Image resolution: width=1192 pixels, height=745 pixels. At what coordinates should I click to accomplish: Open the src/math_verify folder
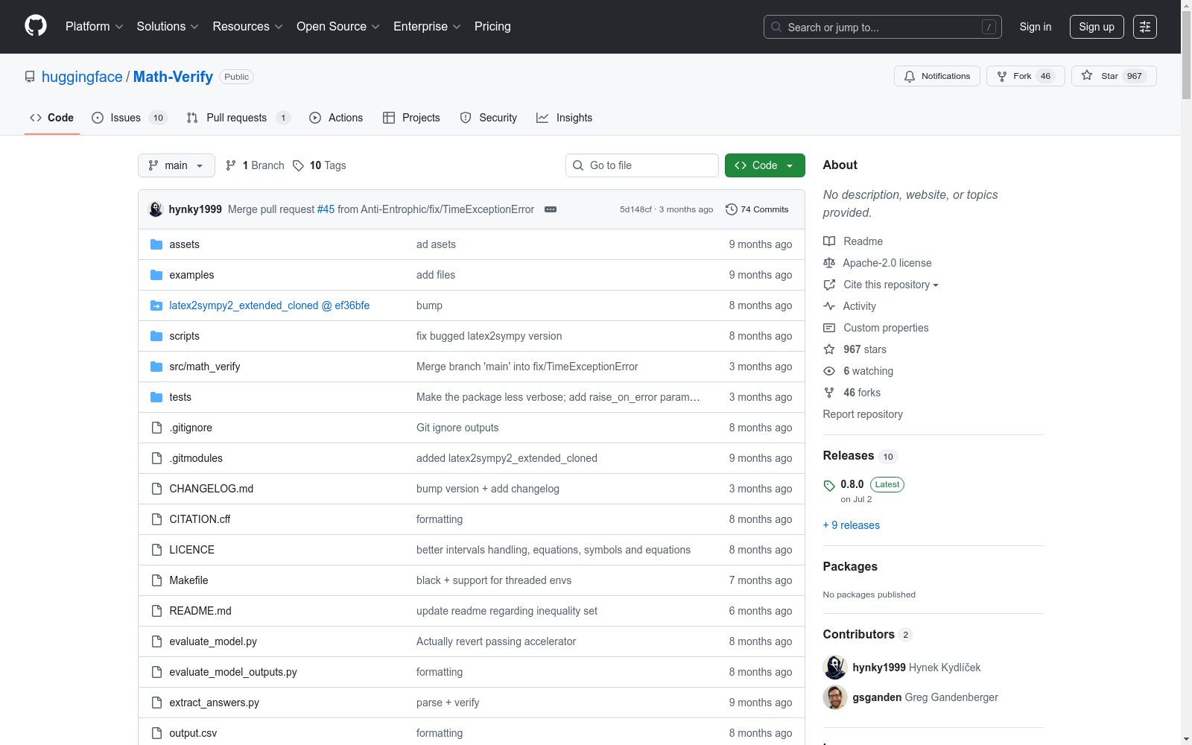tap(204, 367)
